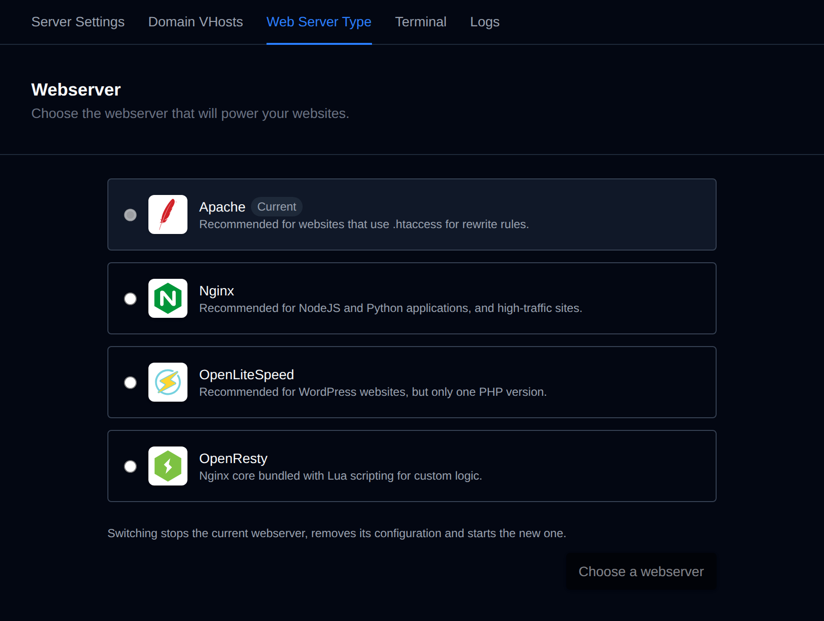Switch to the Domain VHosts tab
This screenshot has height=621, width=824.
click(196, 22)
